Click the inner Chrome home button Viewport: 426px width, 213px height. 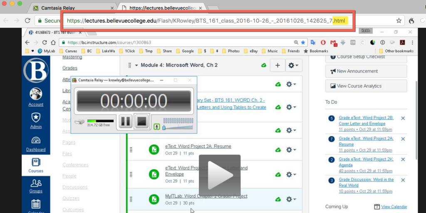[54, 42]
